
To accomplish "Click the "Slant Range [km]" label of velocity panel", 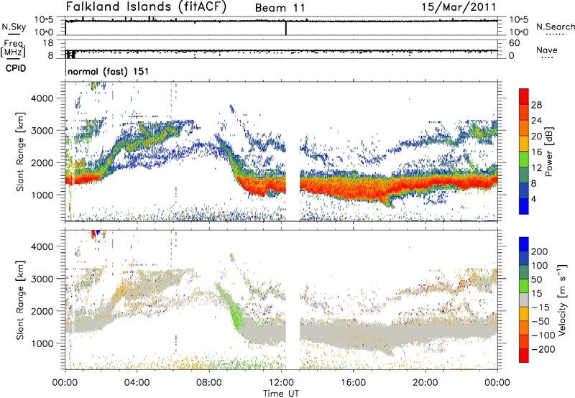I will 20,300.
